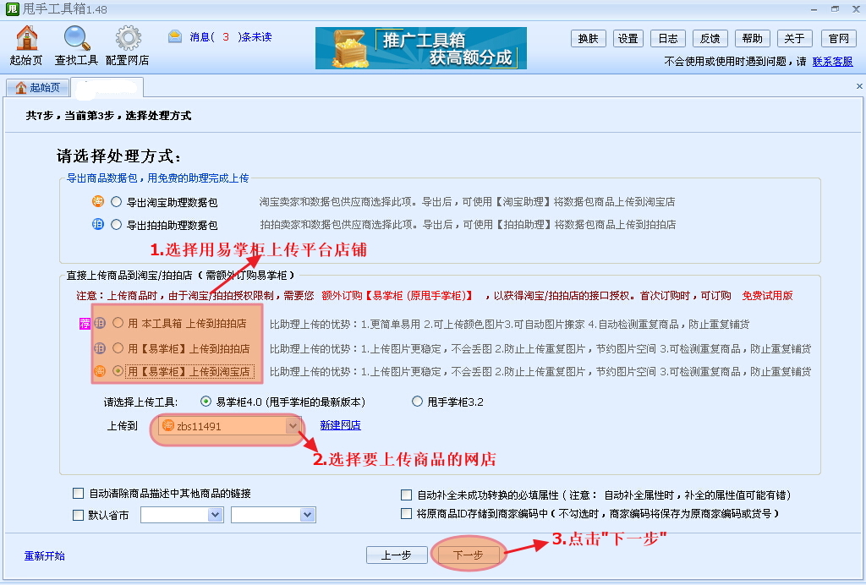Maximize the 甩手工具箱 window
Image resolution: width=866 pixels, height=585 pixels.
(x=835, y=9)
